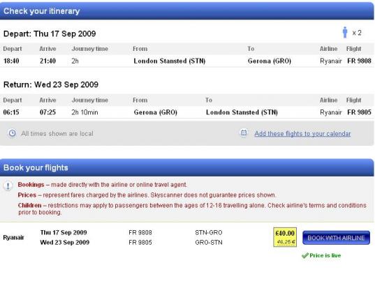This screenshot has width=375, height=288.
Task: Click the STN-GRO route in booking row
Action: [x=209, y=232]
